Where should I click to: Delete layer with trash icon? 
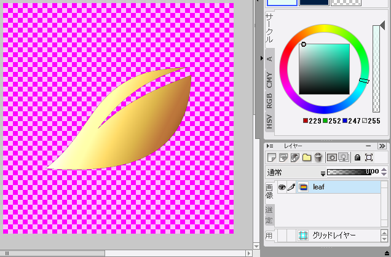pyautogui.click(x=318, y=158)
